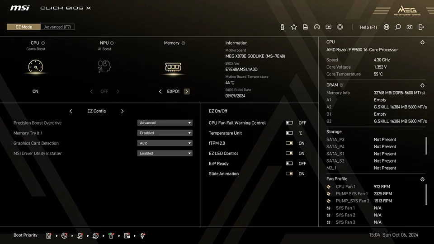Screen dimensions: 434x244
Task: Open DRAM panel settings gear
Action: point(422,85)
